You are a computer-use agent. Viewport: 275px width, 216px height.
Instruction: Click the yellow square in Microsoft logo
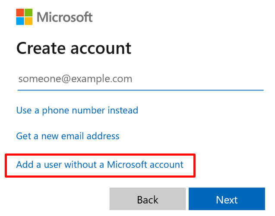[29, 21]
